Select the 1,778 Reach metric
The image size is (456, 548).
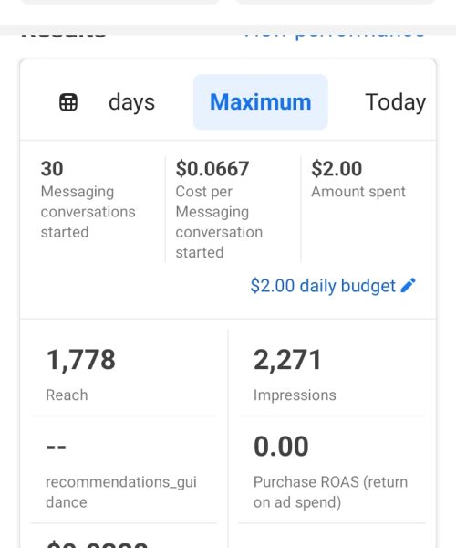(123, 374)
